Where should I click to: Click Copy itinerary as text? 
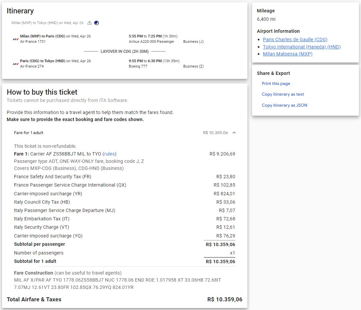coord(283,94)
